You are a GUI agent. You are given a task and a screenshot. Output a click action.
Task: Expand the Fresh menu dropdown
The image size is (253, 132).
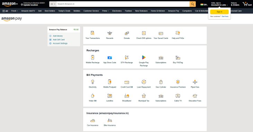pos(15,11)
